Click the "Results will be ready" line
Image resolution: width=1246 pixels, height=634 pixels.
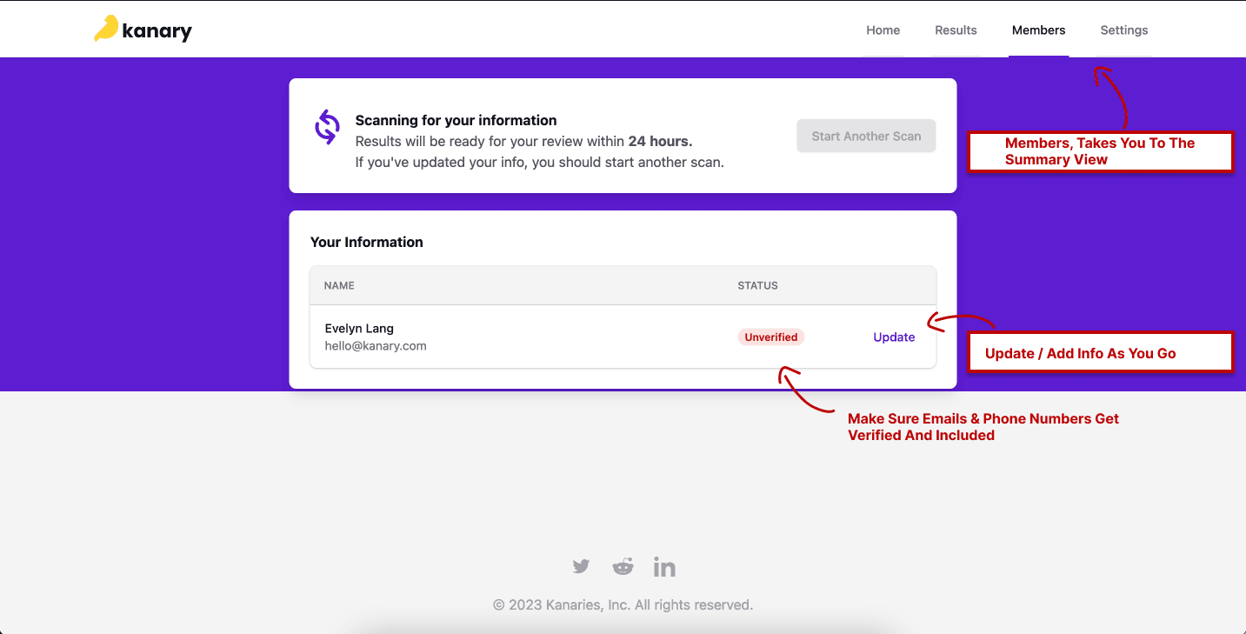click(x=523, y=141)
